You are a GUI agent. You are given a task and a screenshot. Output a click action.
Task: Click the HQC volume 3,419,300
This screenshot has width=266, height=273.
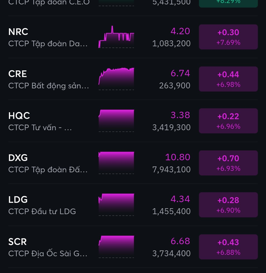171,128
